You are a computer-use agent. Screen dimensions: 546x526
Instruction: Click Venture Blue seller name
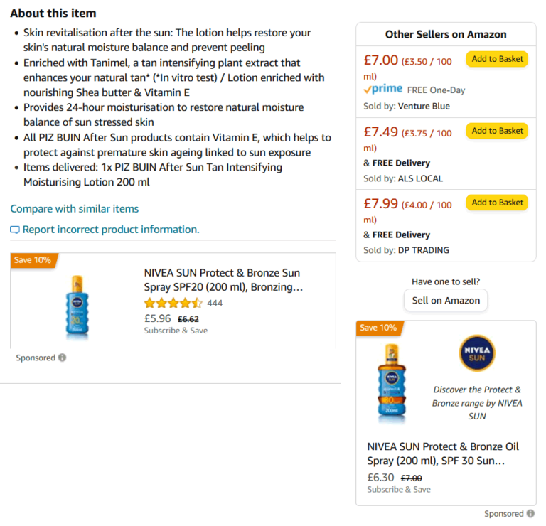click(424, 107)
